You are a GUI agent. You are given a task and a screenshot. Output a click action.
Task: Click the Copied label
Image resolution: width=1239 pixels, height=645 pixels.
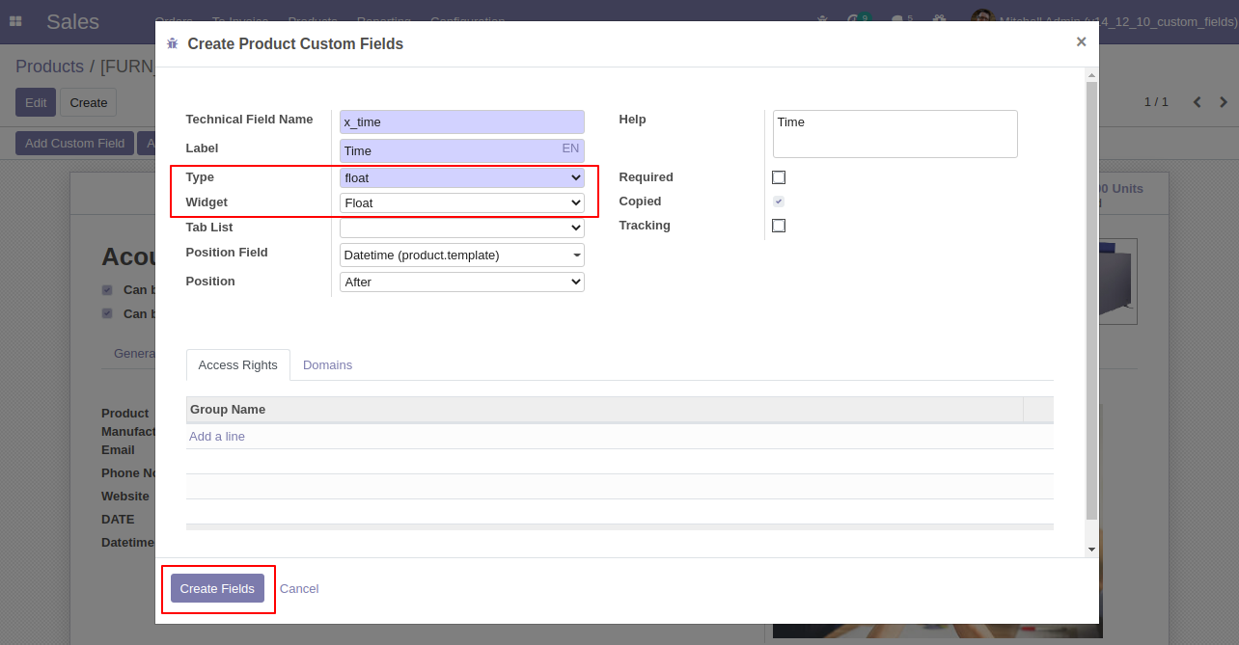640,202
